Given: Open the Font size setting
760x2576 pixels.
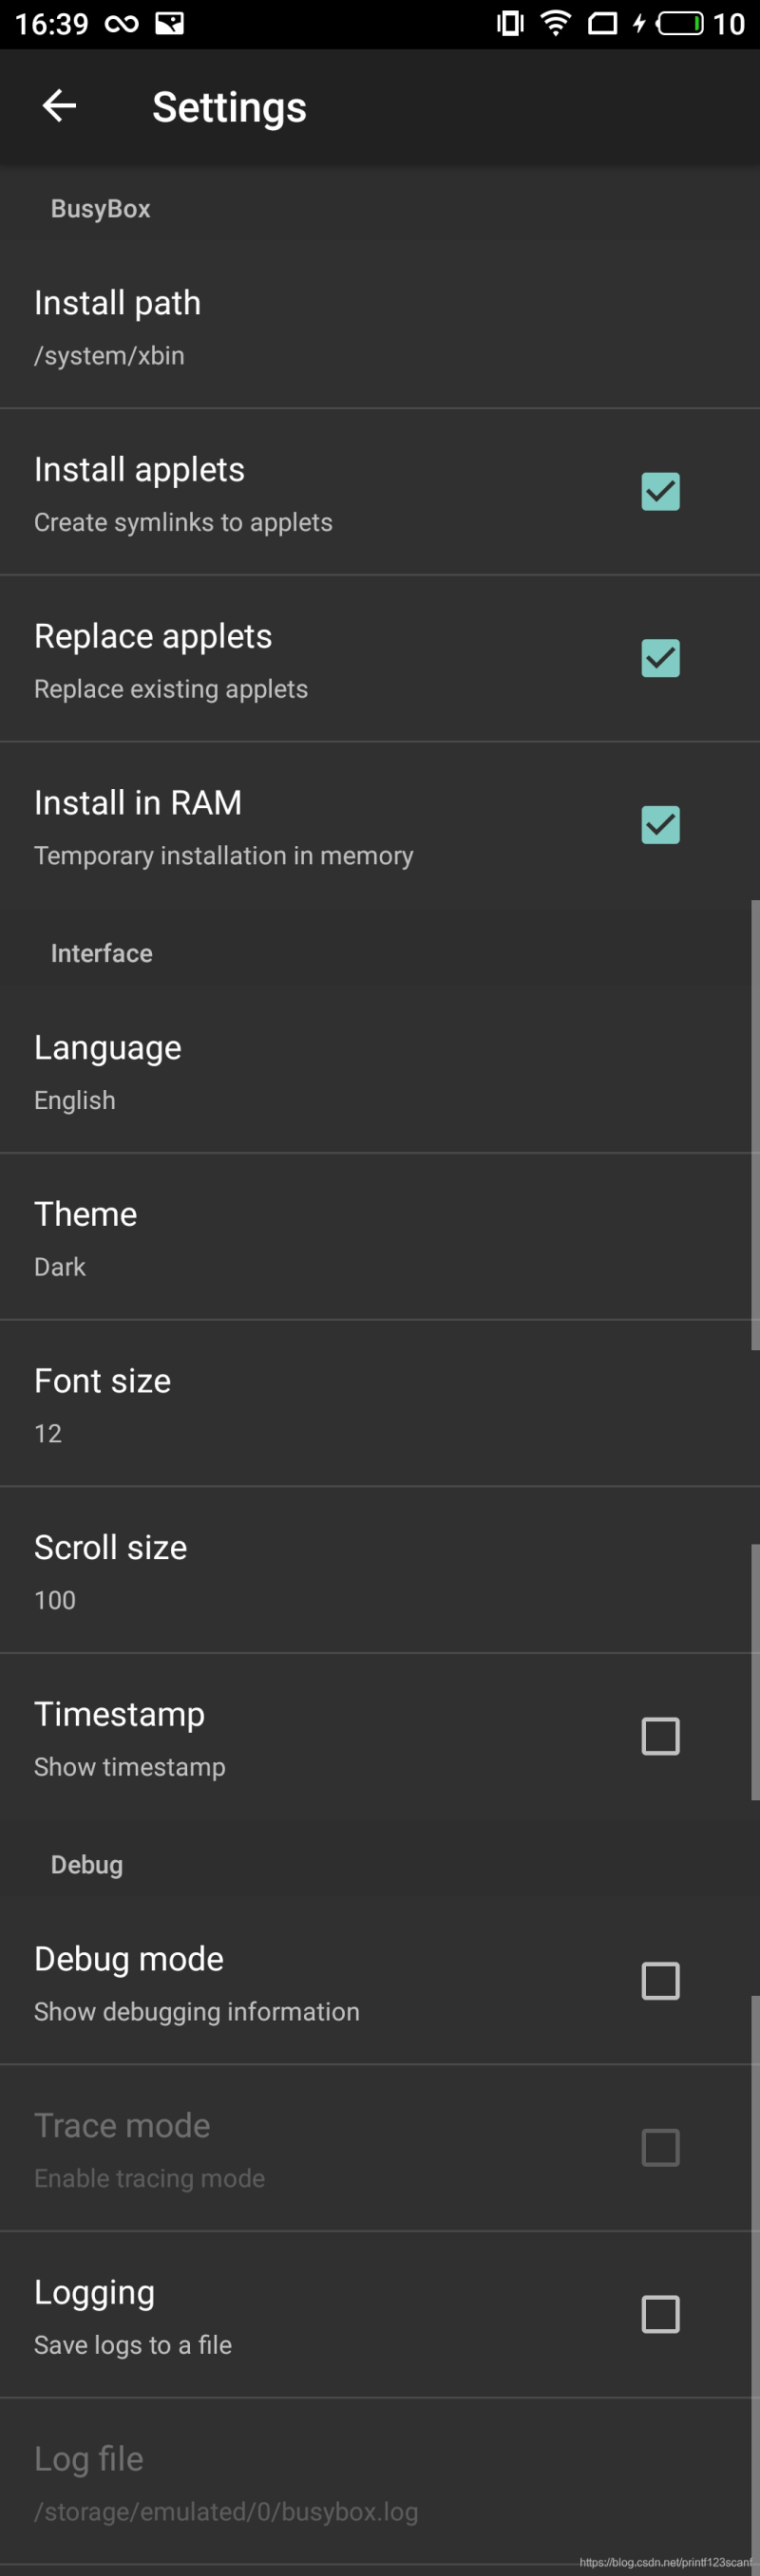Looking at the screenshot, I should click(380, 1404).
